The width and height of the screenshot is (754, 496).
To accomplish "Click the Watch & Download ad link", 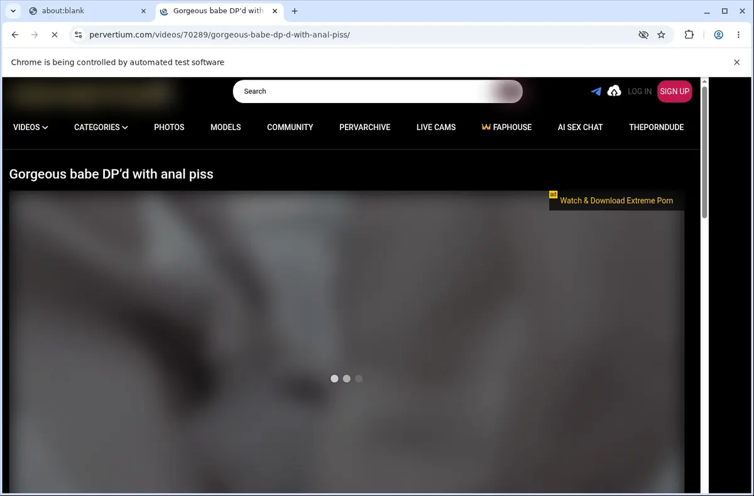I will (616, 200).
